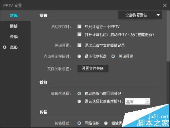The height and width of the screenshot is (128, 170).
Task: Click the 启动PPTV时 label
Action: (x=61, y=27)
